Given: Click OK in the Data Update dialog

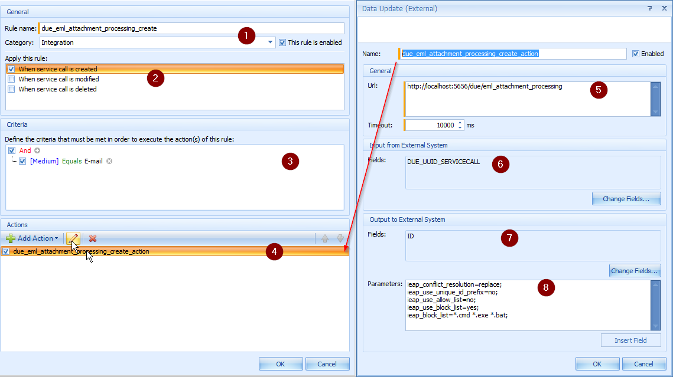Looking at the screenshot, I should pos(597,364).
